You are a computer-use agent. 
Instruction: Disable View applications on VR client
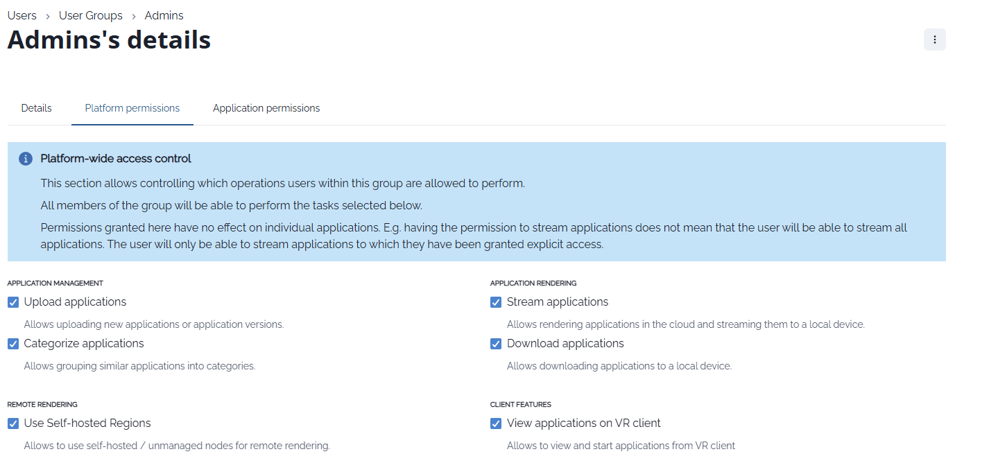pos(496,423)
